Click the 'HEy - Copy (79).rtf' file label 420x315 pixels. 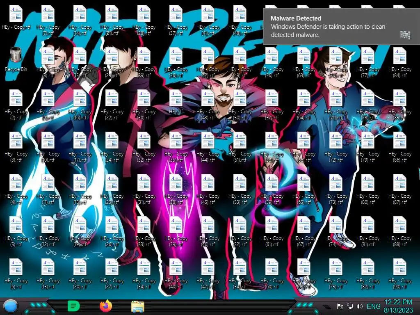(368, 157)
